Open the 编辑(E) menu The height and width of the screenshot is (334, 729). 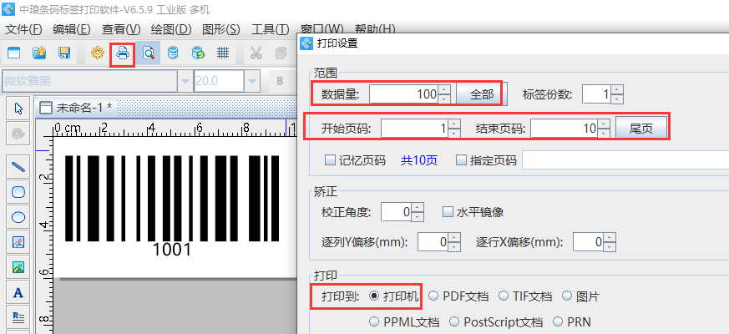[72, 29]
